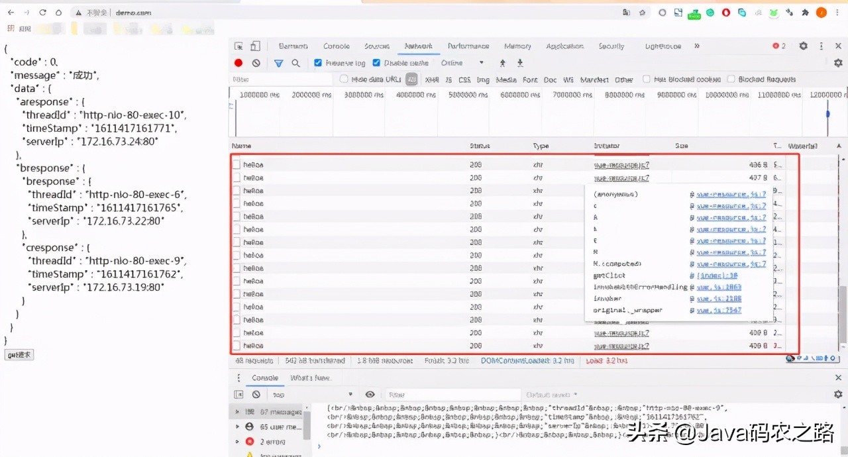Disable the Preserve log checkbox
848x457 pixels.
click(x=318, y=63)
